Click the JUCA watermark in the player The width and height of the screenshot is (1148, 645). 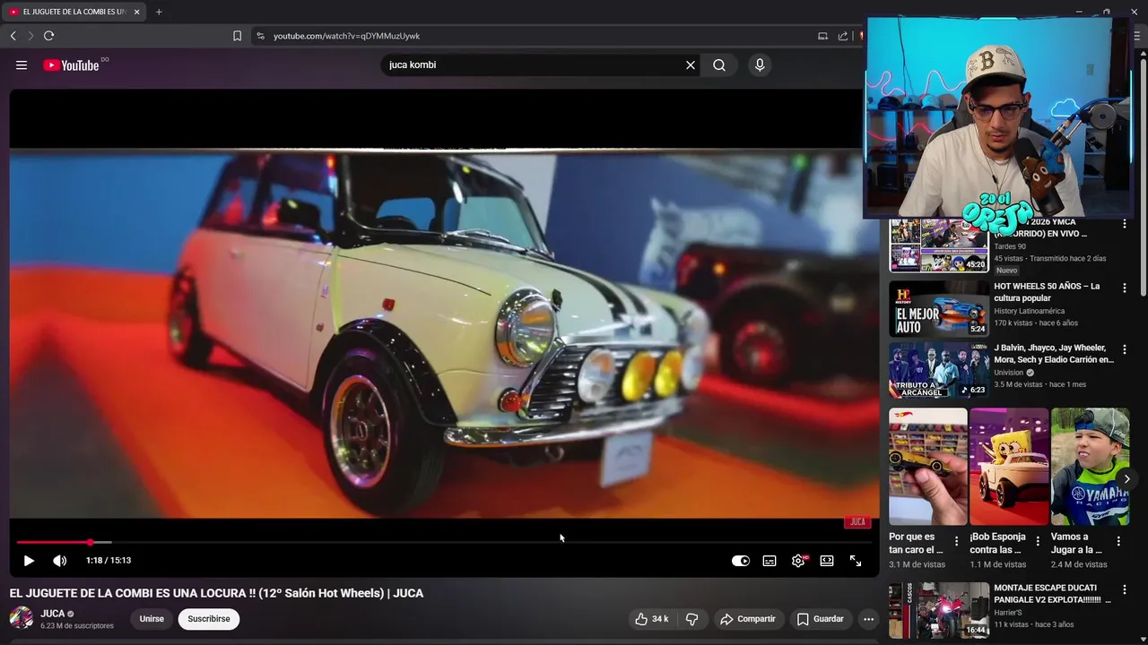[857, 521]
